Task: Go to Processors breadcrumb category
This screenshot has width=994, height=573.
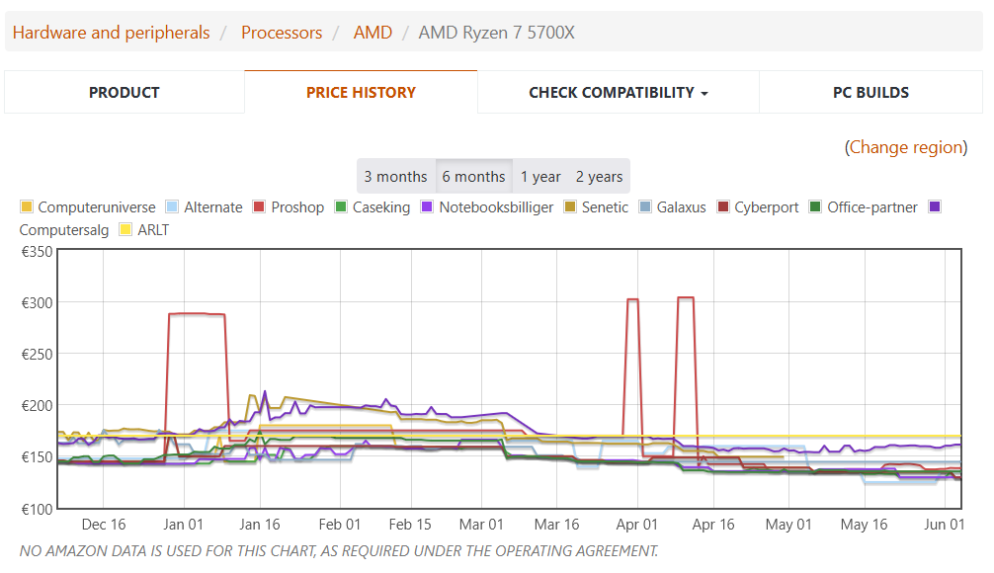Action: tap(282, 33)
